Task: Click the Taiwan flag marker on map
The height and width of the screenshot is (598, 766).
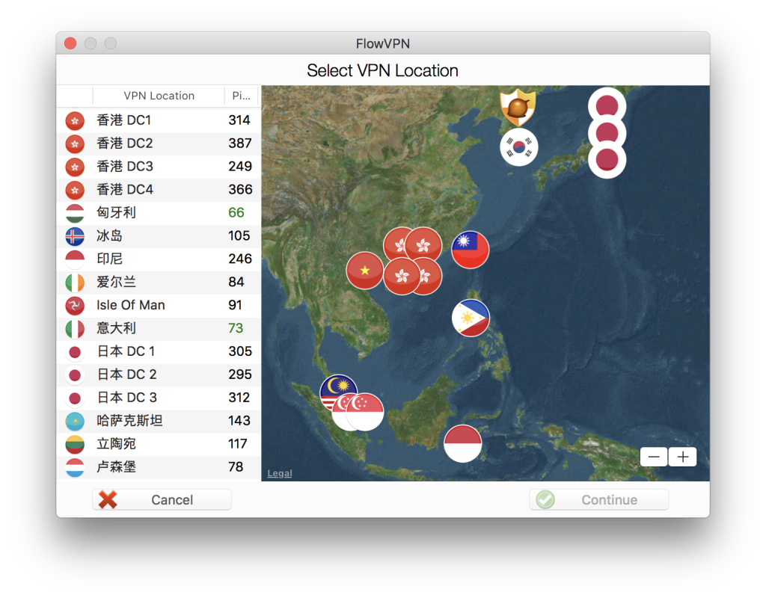Action: point(471,249)
